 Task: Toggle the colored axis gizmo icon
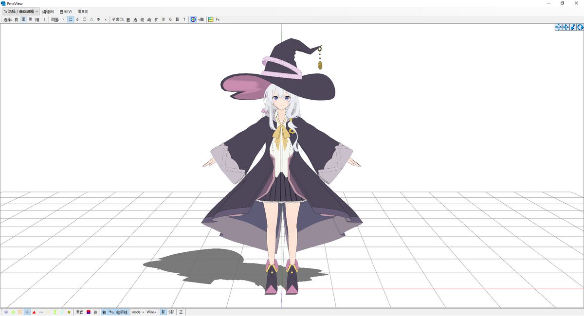coord(193,19)
